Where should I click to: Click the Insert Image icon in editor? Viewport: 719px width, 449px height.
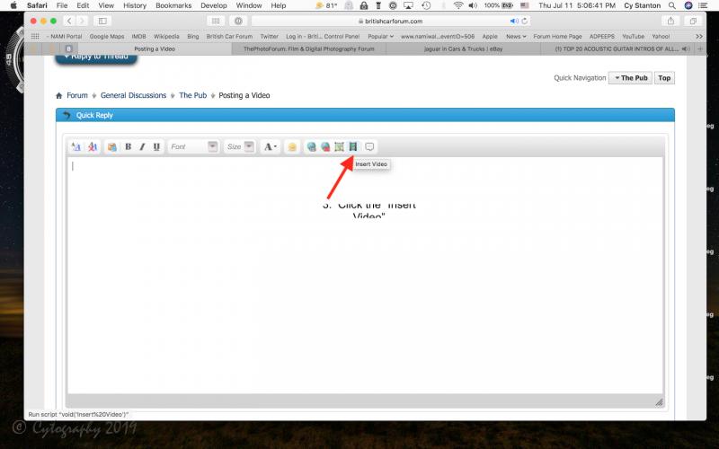point(340,146)
